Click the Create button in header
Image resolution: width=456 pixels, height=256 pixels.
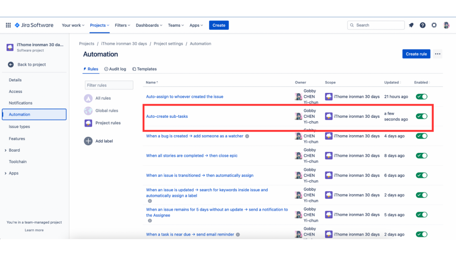pos(219,25)
